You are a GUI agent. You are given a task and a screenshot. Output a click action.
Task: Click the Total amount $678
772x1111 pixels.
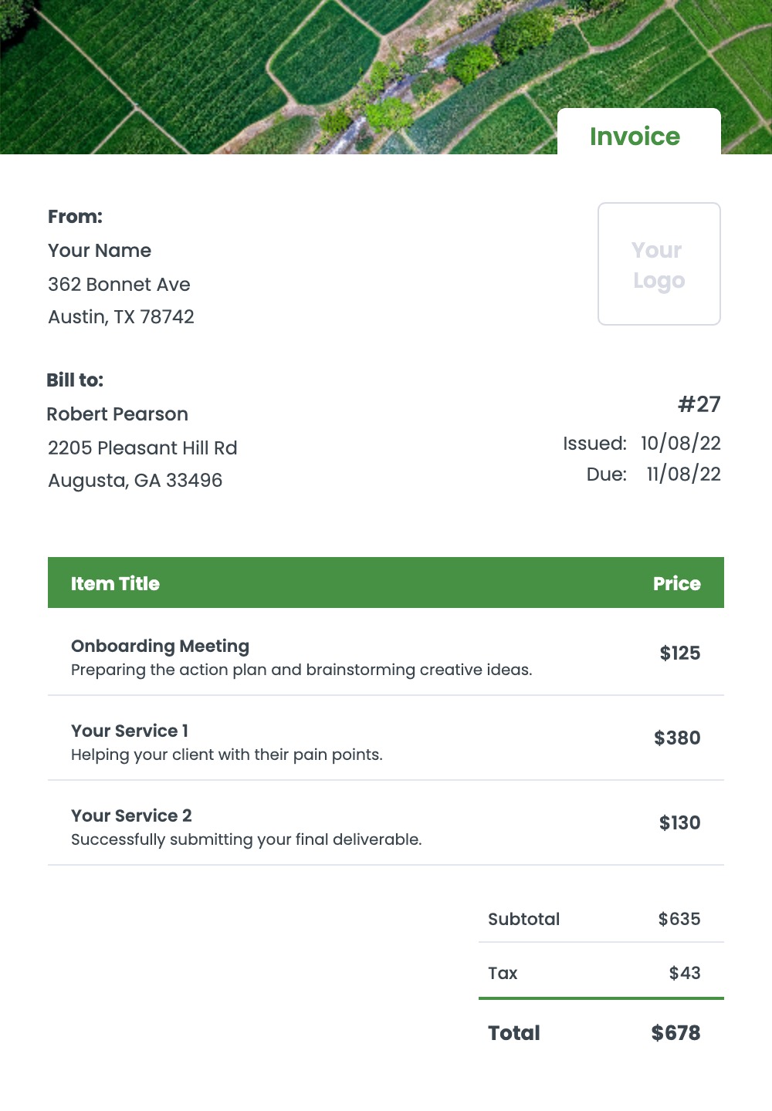coord(675,1033)
